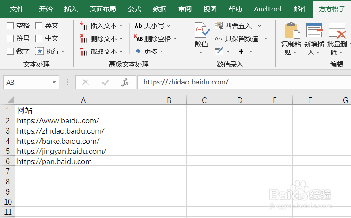Screen dimensions: 351x218
Task: Expand the 大小写 dropdown
Action: (168, 26)
